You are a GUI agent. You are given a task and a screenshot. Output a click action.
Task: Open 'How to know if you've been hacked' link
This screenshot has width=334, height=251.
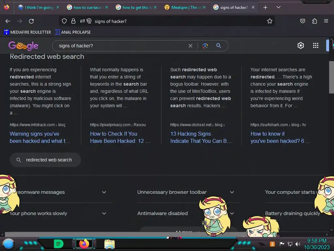280,137
